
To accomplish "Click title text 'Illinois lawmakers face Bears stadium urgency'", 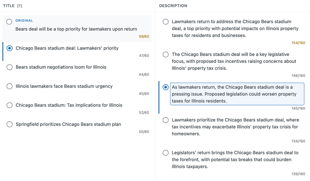I will coord(64,86).
